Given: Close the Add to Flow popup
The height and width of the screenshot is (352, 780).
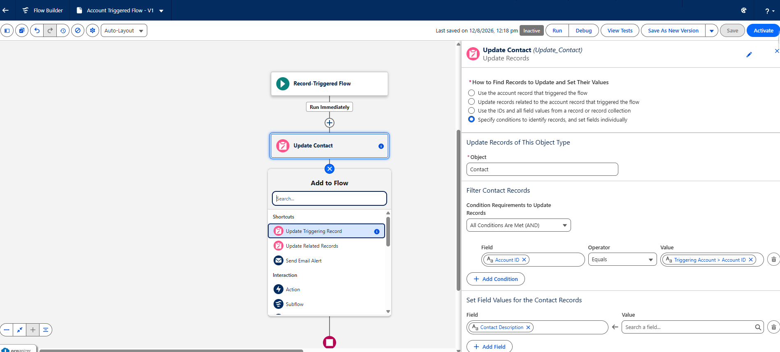Looking at the screenshot, I should (x=330, y=169).
